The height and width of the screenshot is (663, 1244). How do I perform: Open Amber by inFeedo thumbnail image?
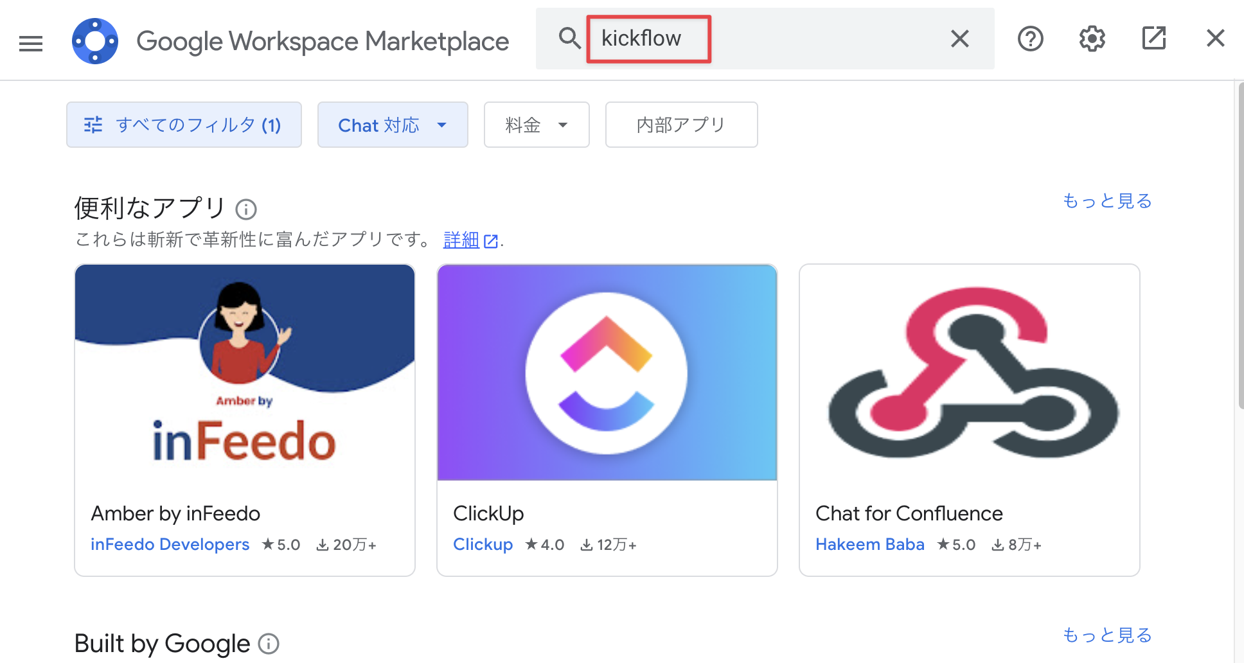pyautogui.click(x=245, y=372)
